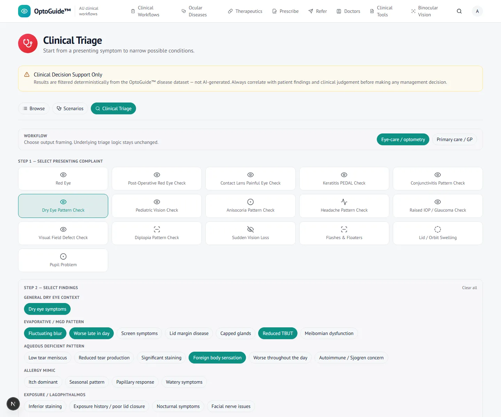Deselect the Dry eye symptoms finding
The image size is (501, 417).
[x=47, y=309]
